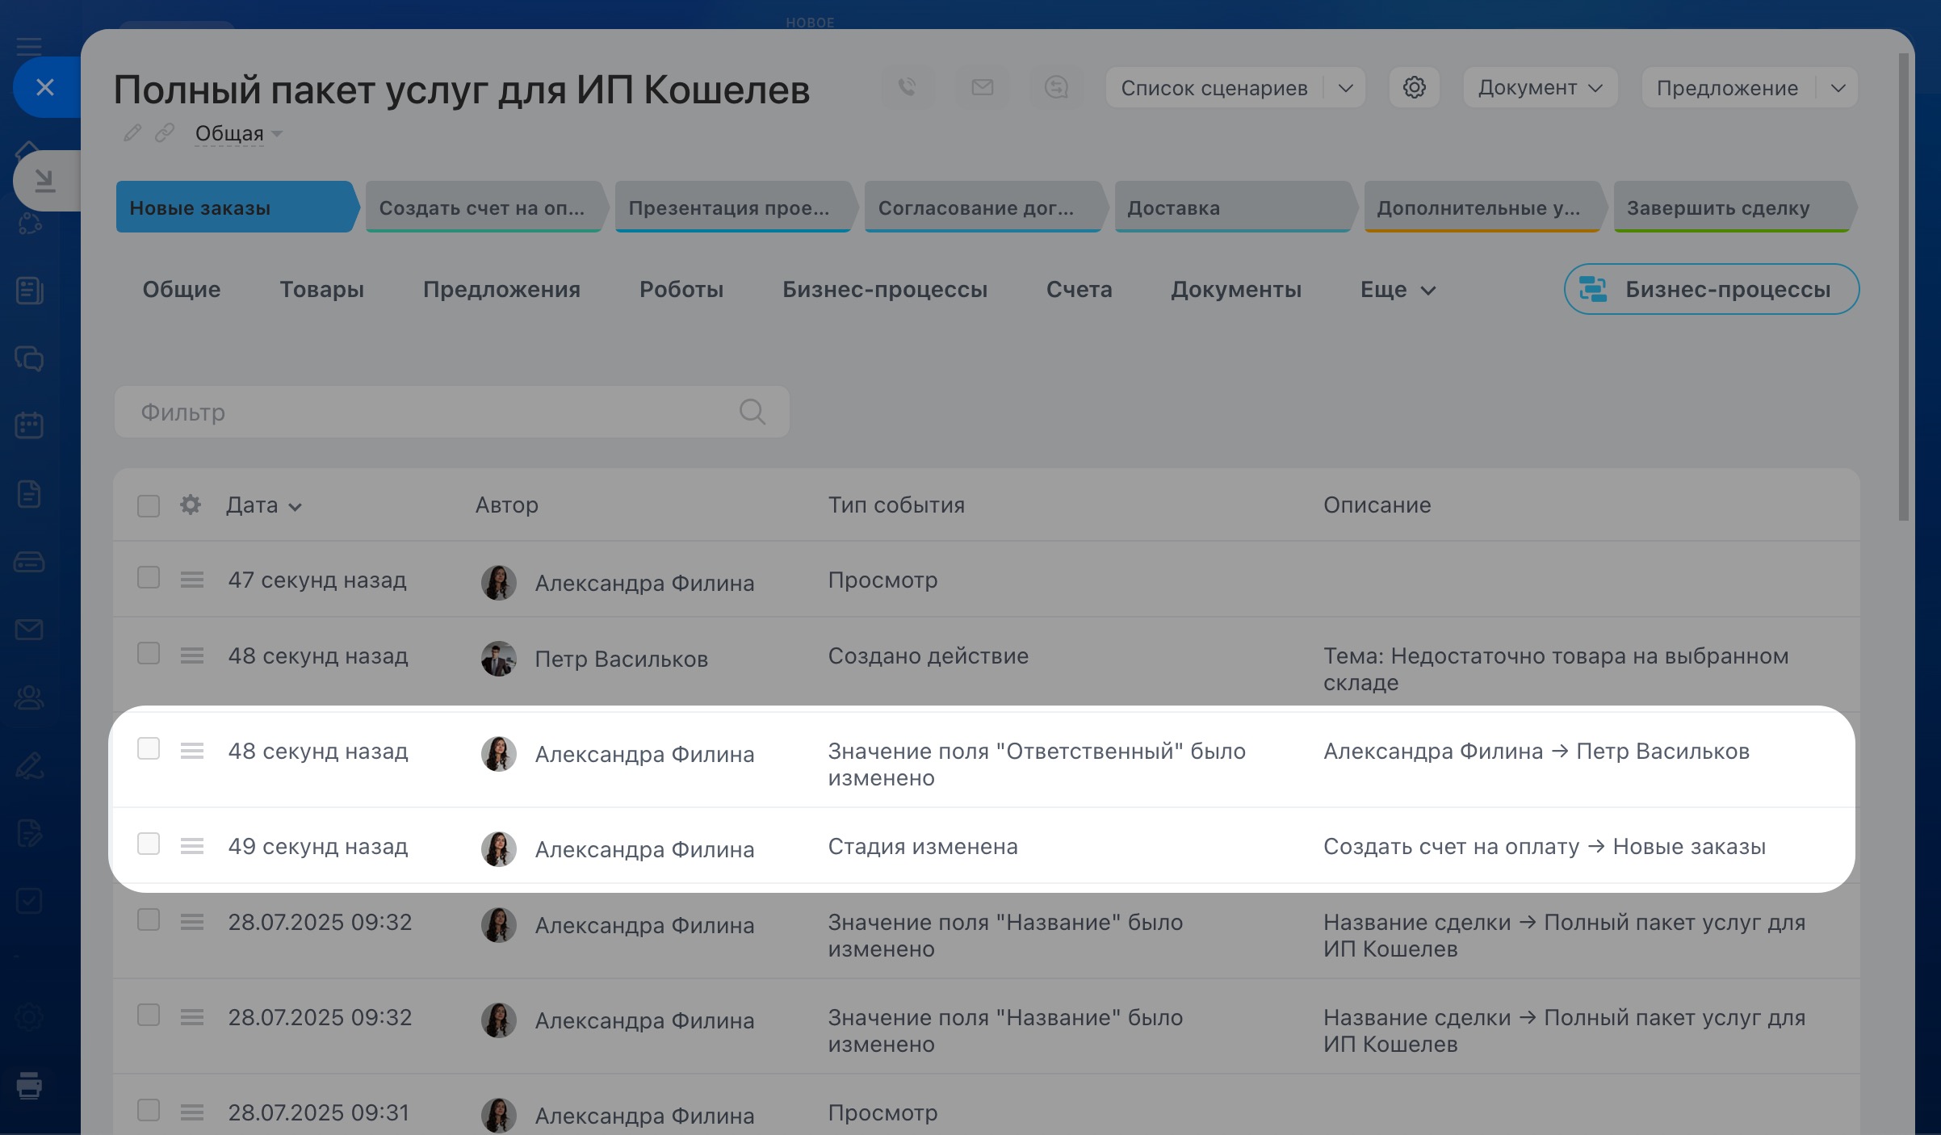Open the calendar icon in the left sidebar
1941x1135 pixels.
point(29,425)
